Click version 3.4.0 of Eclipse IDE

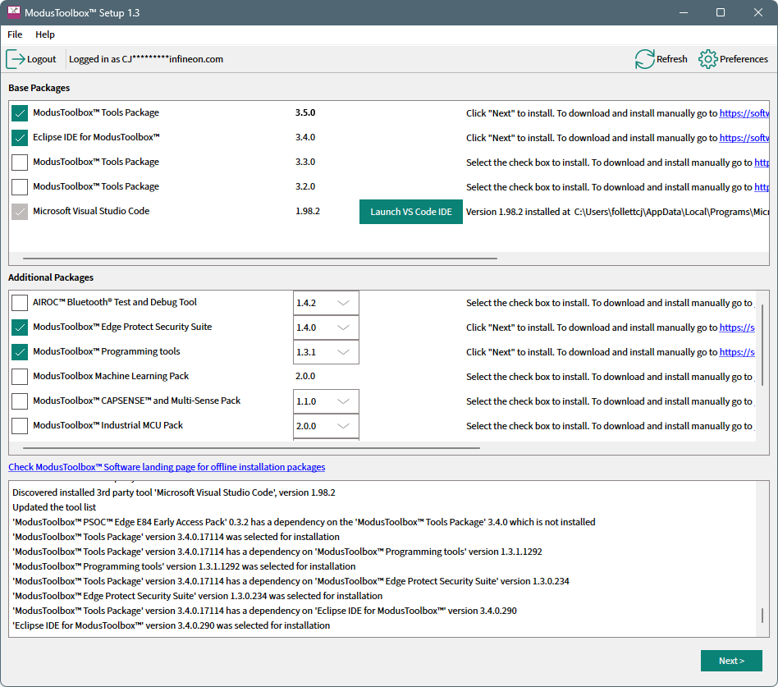coord(305,138)
